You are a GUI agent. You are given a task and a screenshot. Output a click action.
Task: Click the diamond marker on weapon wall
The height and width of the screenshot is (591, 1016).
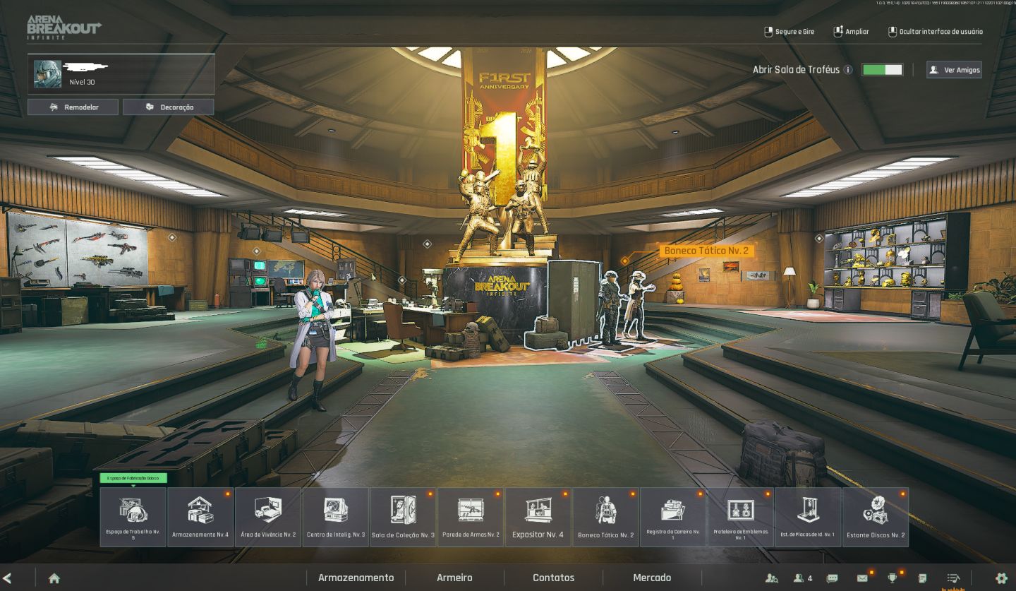pyautogui.click(x=171, y=238)
